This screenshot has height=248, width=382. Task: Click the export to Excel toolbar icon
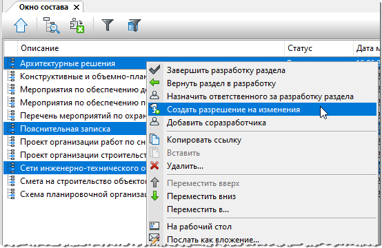(77, 25)
